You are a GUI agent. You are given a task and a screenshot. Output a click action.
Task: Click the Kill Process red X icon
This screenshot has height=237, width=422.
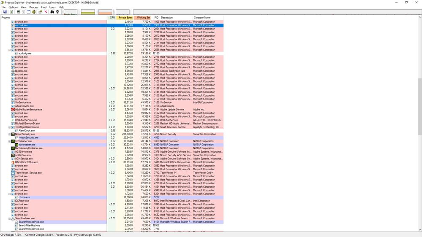[x=46, y=12]
